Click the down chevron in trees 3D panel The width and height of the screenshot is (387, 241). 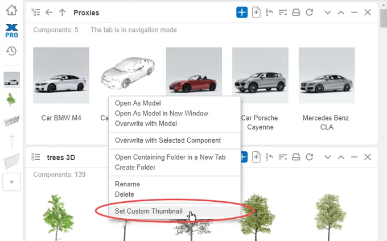[327, 157]
